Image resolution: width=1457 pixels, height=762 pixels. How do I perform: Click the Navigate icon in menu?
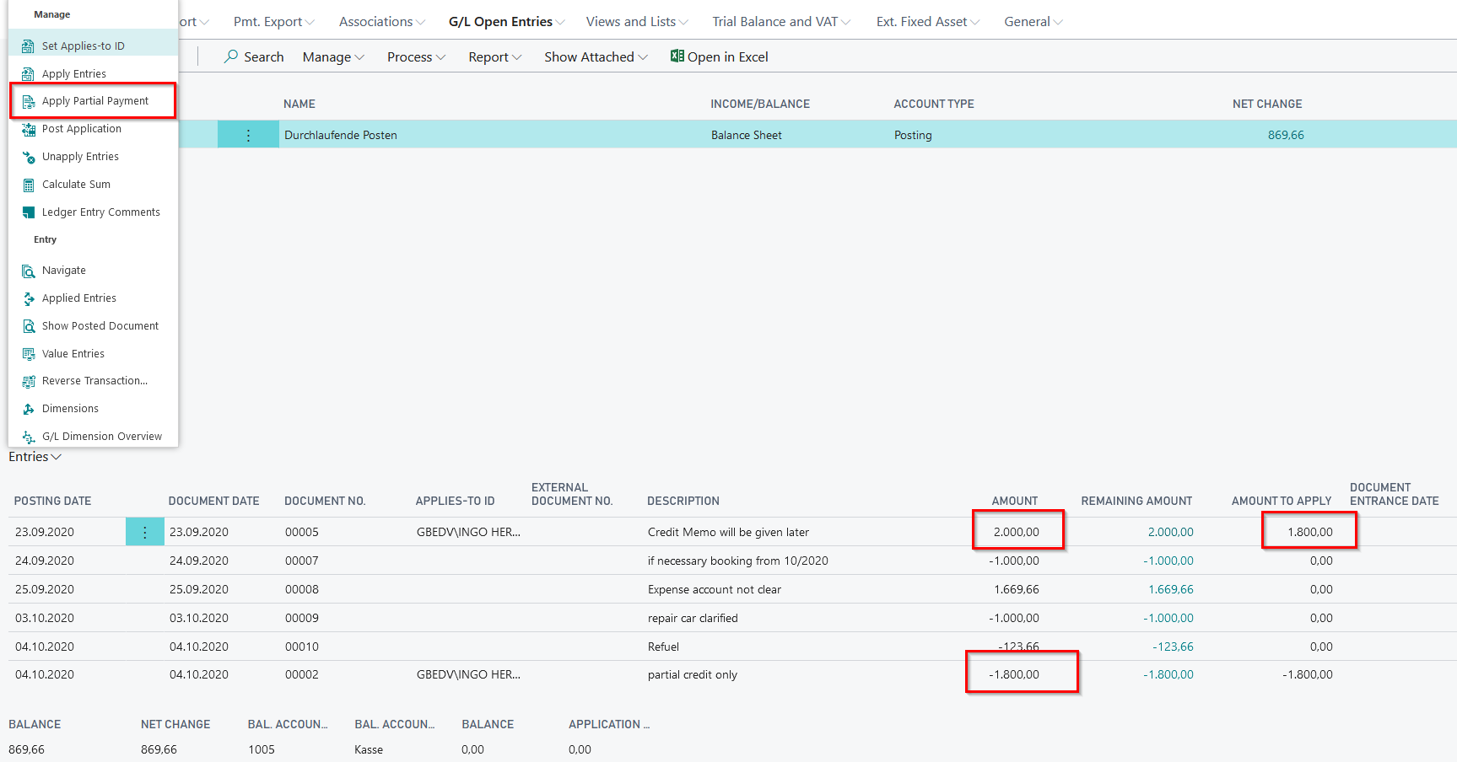pyautogui.click(x=28, y=271)
